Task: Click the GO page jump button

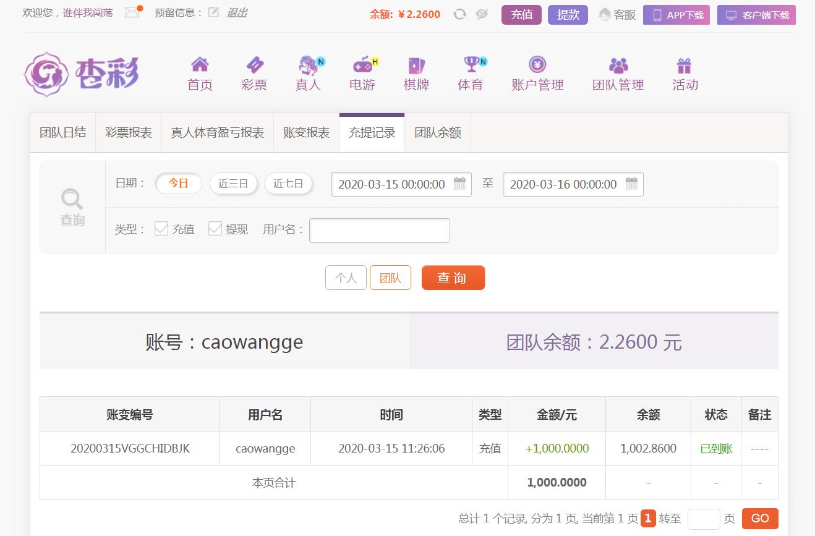Action: coord(760,519)
